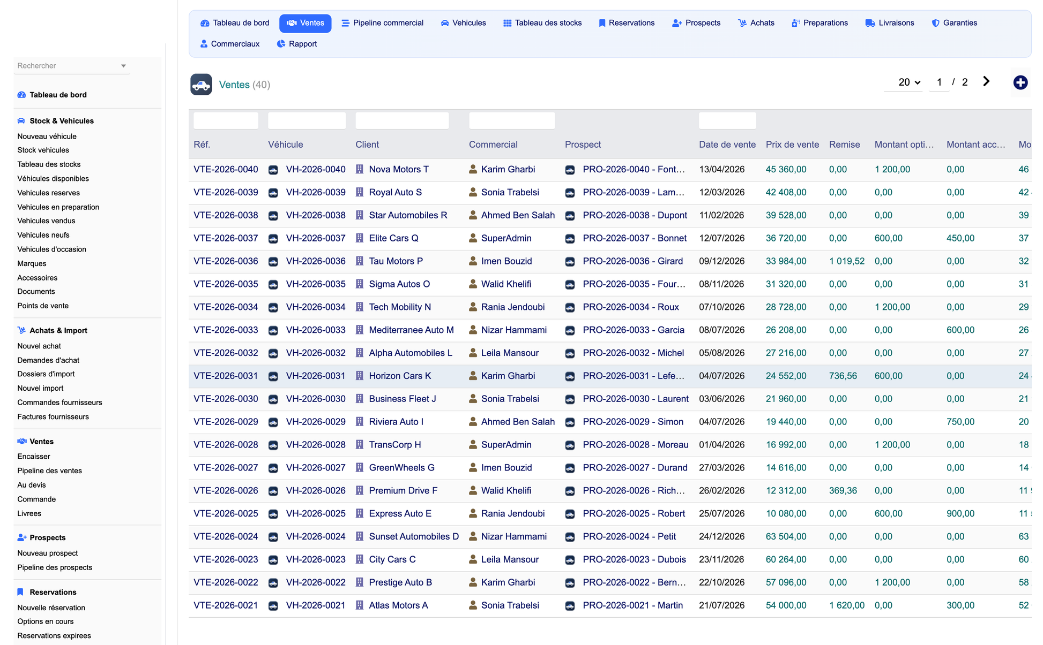Click person icon beside Leila Mansour in VTE-2026-0023 row
This screenshot has height=645, width=1043.
473,559
